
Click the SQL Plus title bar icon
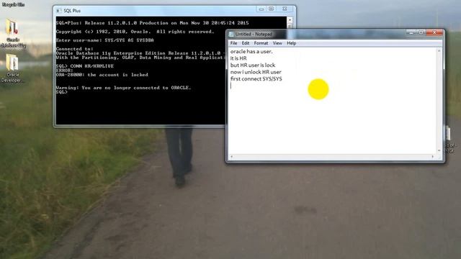58,11
